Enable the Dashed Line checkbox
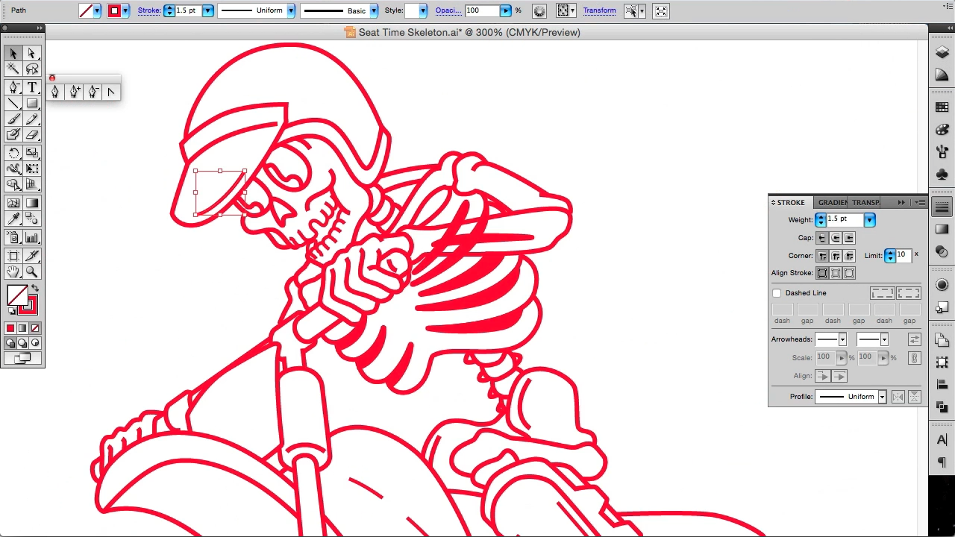The width and height of the screenshot is (955, 537). tap(777, 293)
